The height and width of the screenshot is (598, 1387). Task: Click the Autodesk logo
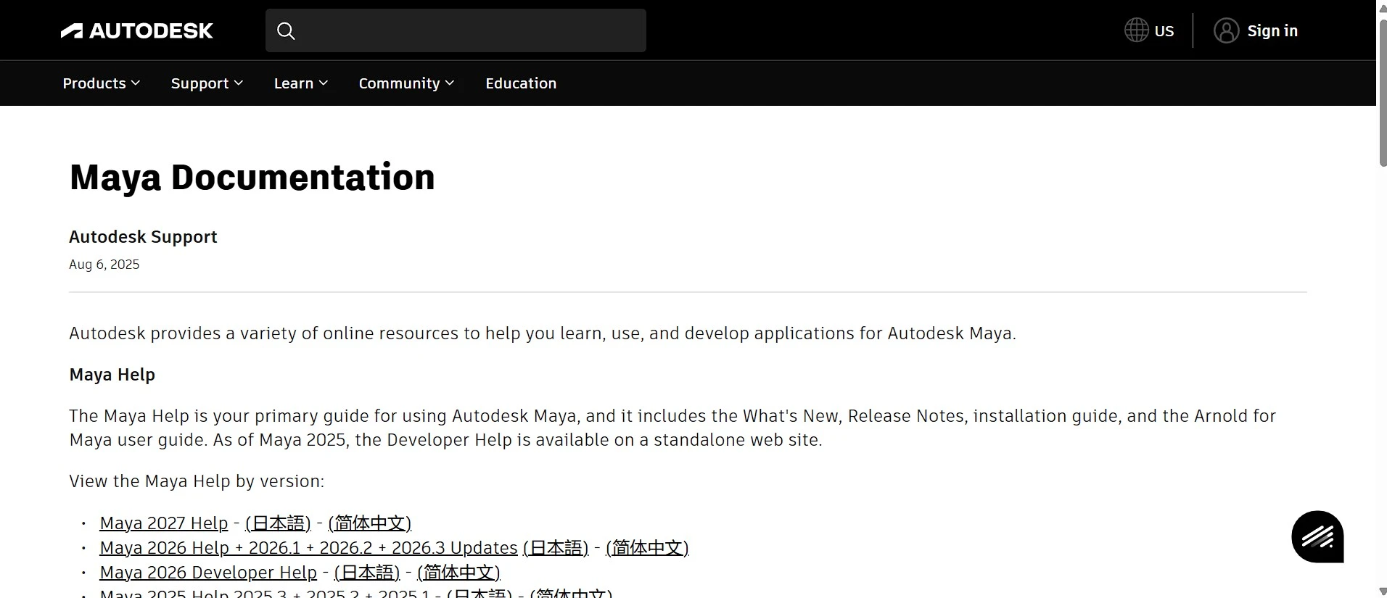click(x=136, y=30)
